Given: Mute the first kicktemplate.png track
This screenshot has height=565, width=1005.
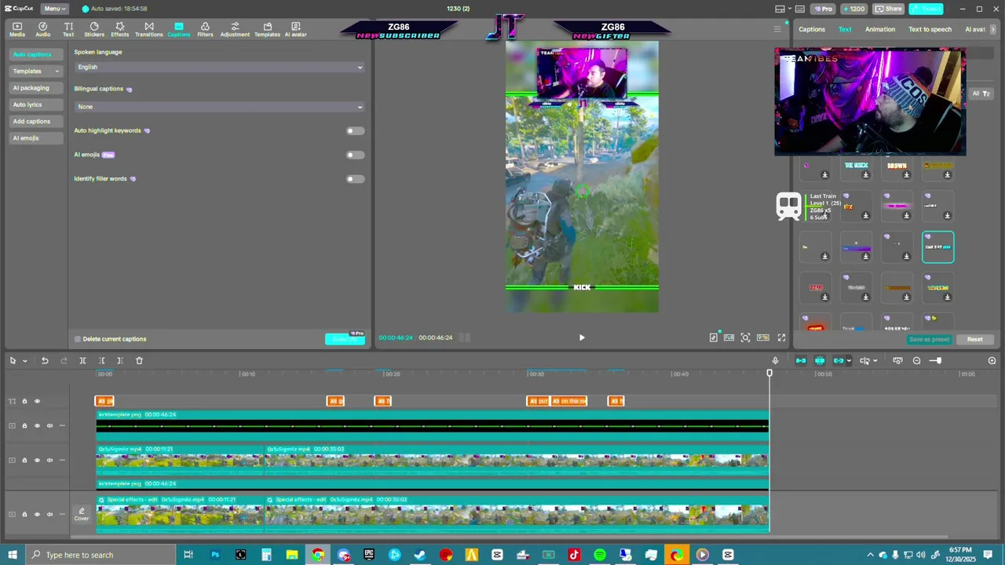Looking at the screenshot, I should (x=49, y=426).
